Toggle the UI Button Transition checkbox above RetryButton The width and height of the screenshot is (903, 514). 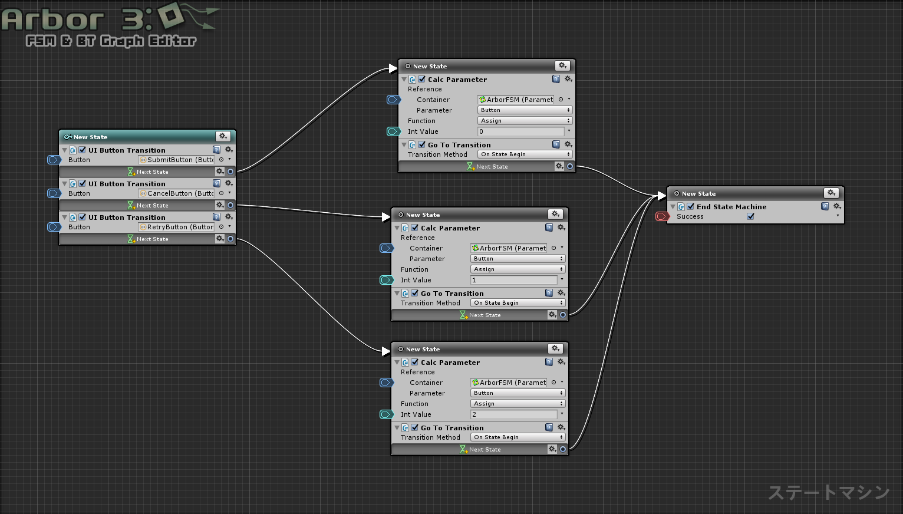tap(83, 217)
